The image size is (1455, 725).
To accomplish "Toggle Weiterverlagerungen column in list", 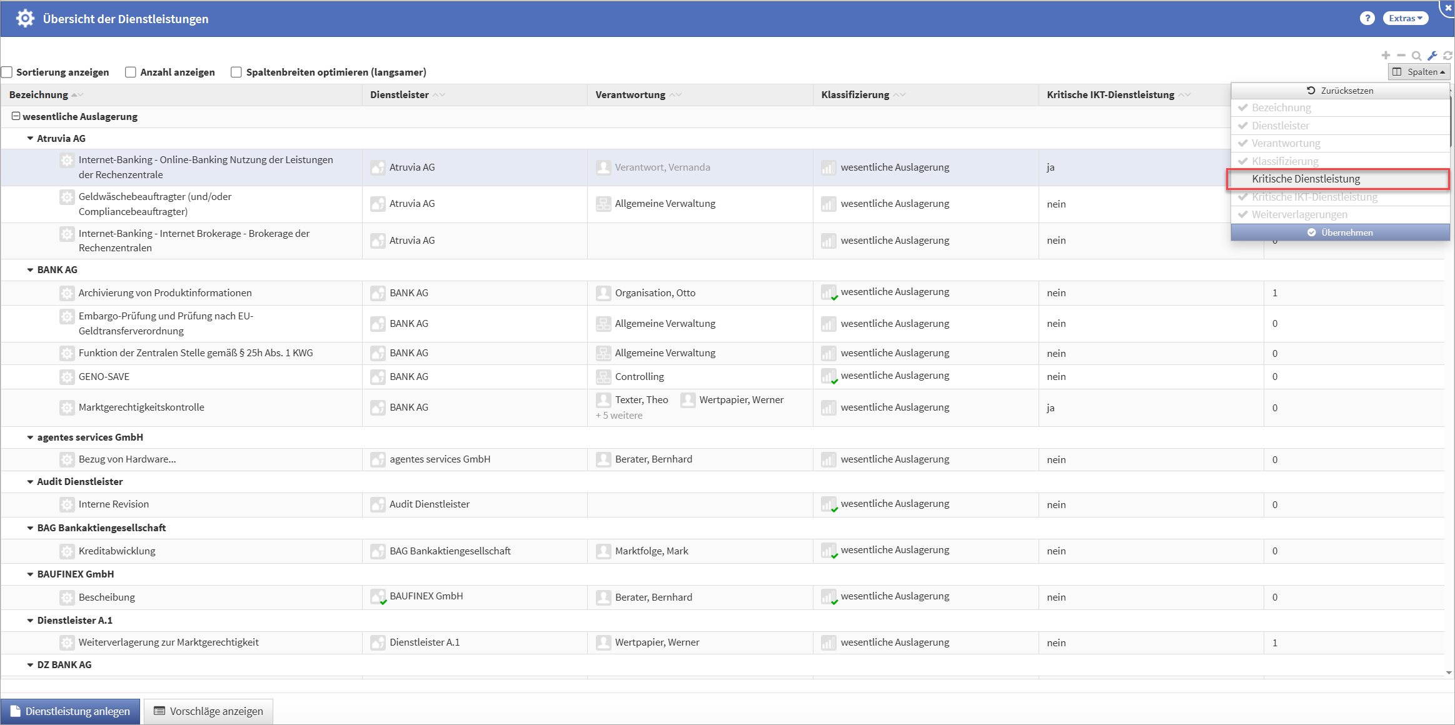I will coord(1299,214).
